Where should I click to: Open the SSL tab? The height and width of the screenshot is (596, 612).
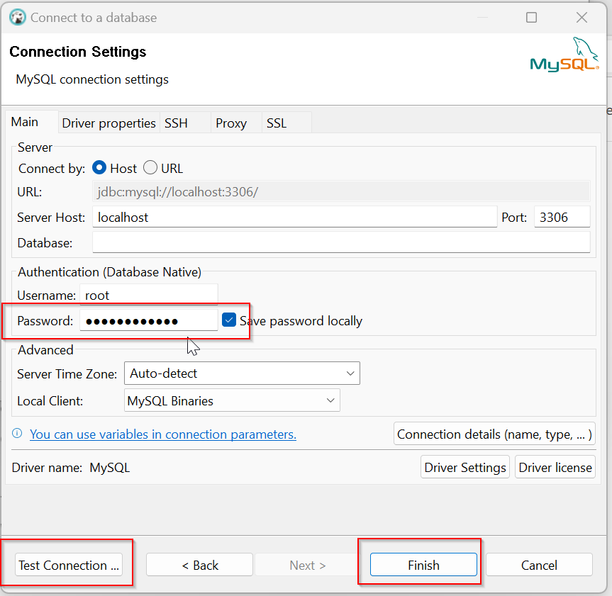pyautogui.click(x=277, y=123)
